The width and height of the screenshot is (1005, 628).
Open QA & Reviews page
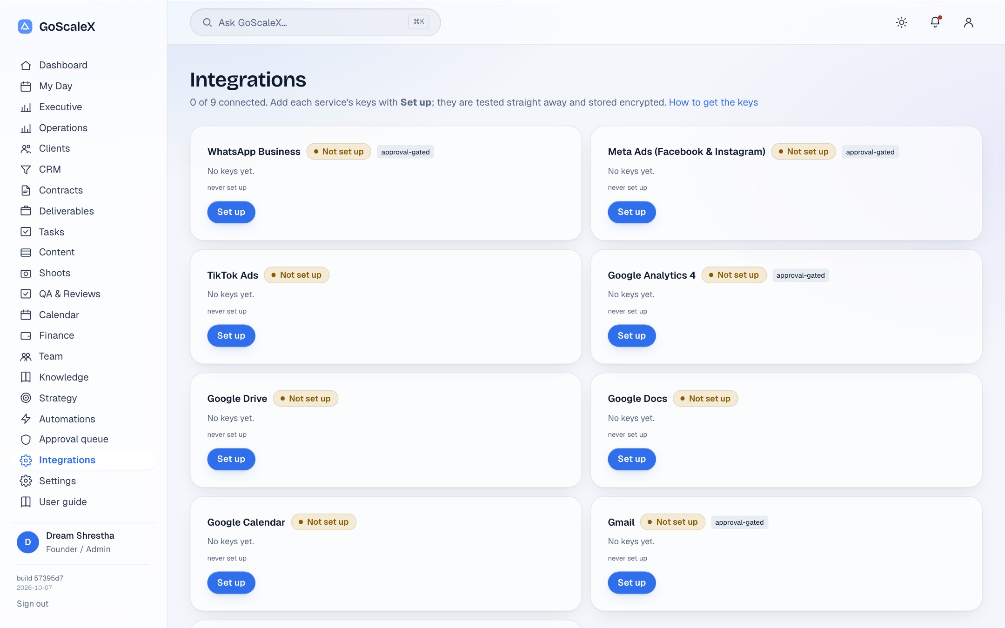tap(84, 294)
